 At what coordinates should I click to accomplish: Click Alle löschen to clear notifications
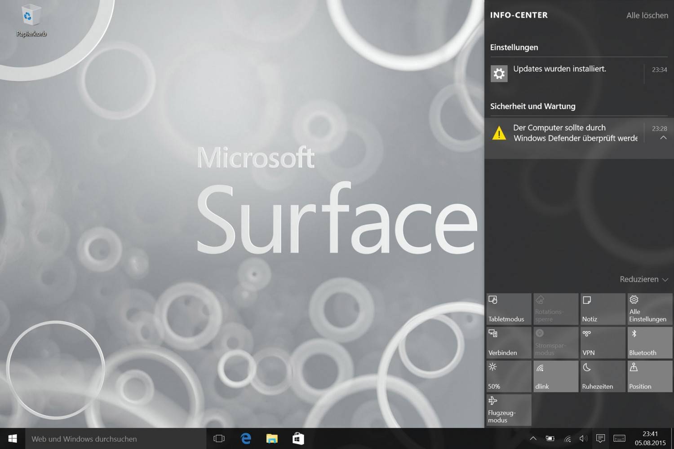(x=647, y=15)
